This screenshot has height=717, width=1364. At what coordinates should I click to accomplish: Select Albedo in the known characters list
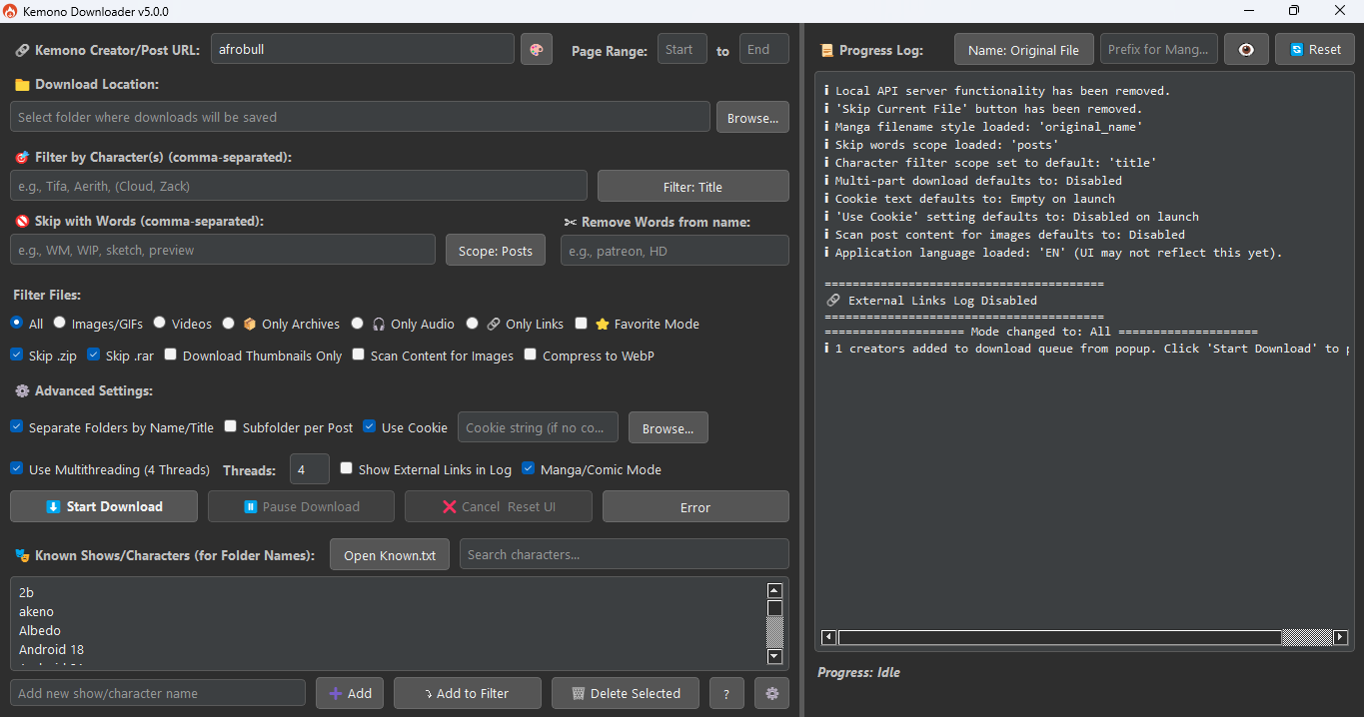point(40,630)
